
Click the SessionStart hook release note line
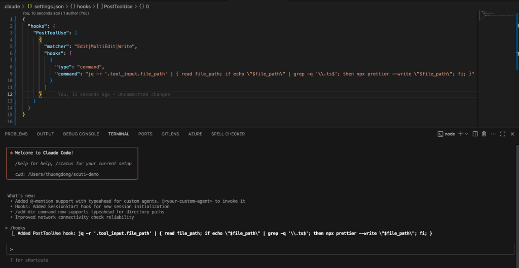click(92, 207)
